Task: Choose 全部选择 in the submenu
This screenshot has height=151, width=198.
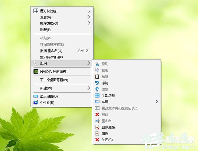Action: (126, 95)
